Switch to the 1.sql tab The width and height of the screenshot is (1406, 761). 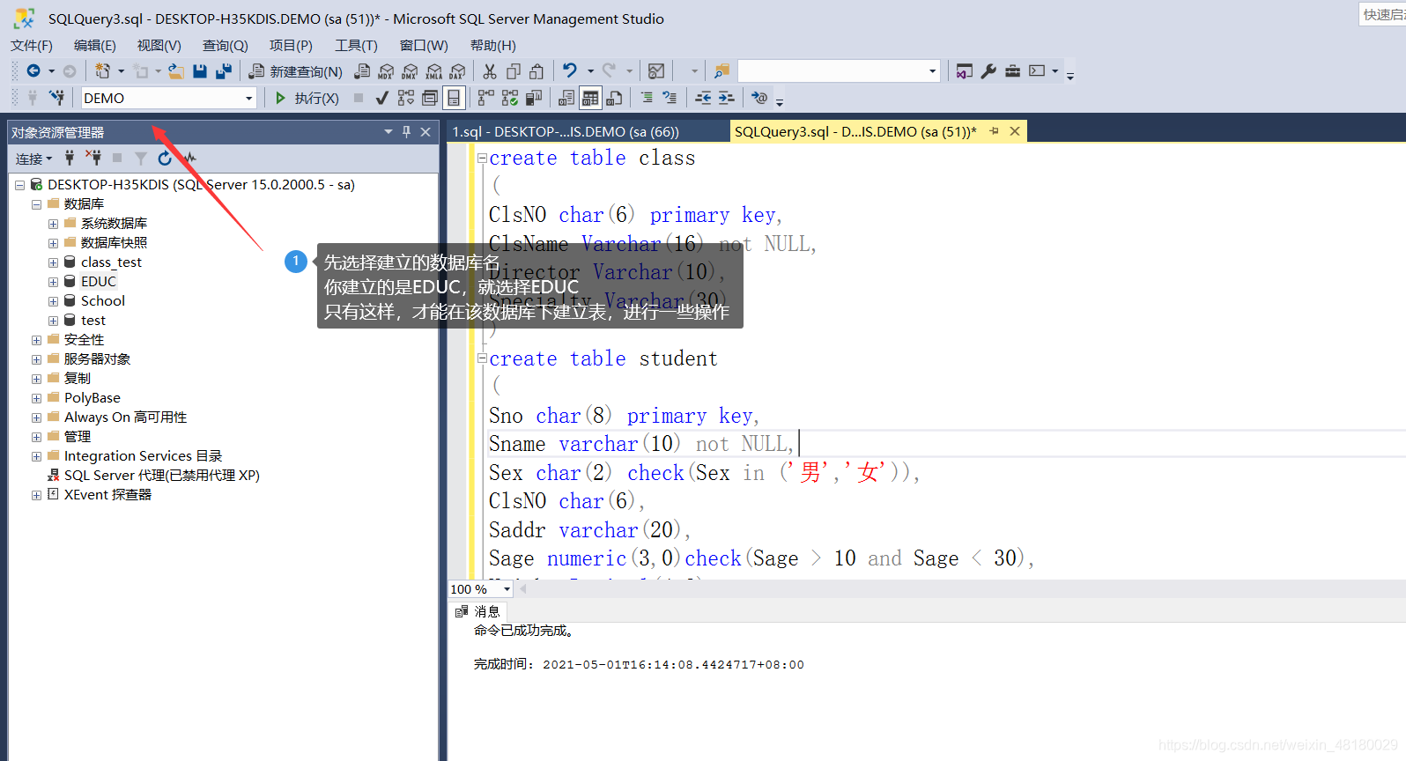[566, 132]
